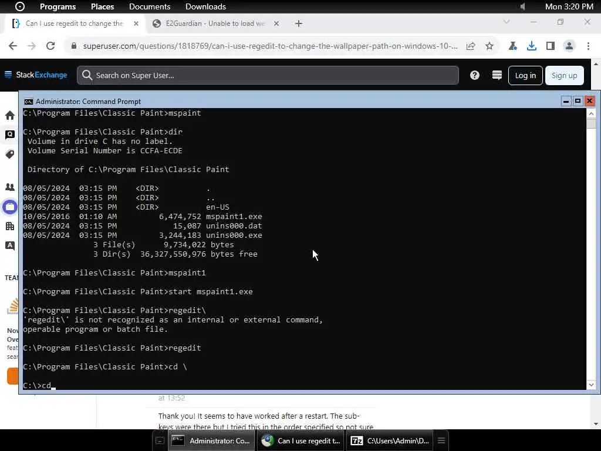Click the 'Administrator: Command Prompt' title bar
This screenshot has height=451, width=601.
(291, 101)
